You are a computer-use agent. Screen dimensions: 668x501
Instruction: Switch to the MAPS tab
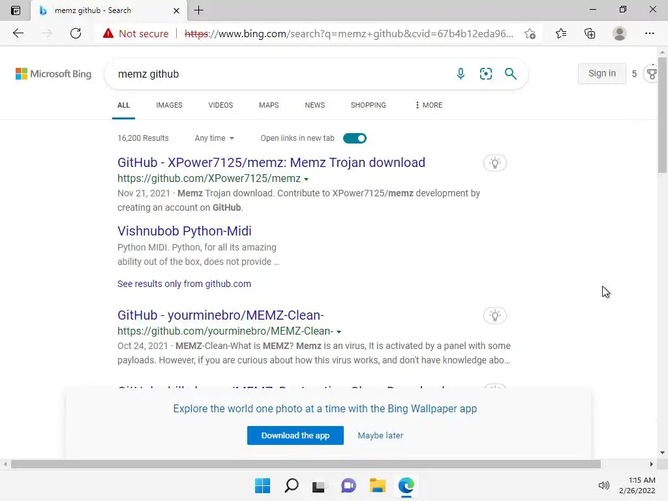[x=269, y=105]
